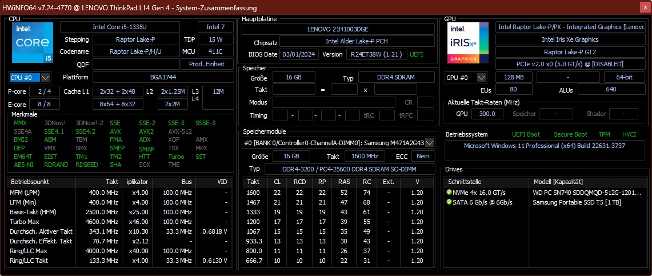Viewport: 652px width, 276px height.
Task: Click the ECC Nein value
Action: pyautogui.click(x=423, y=156)
